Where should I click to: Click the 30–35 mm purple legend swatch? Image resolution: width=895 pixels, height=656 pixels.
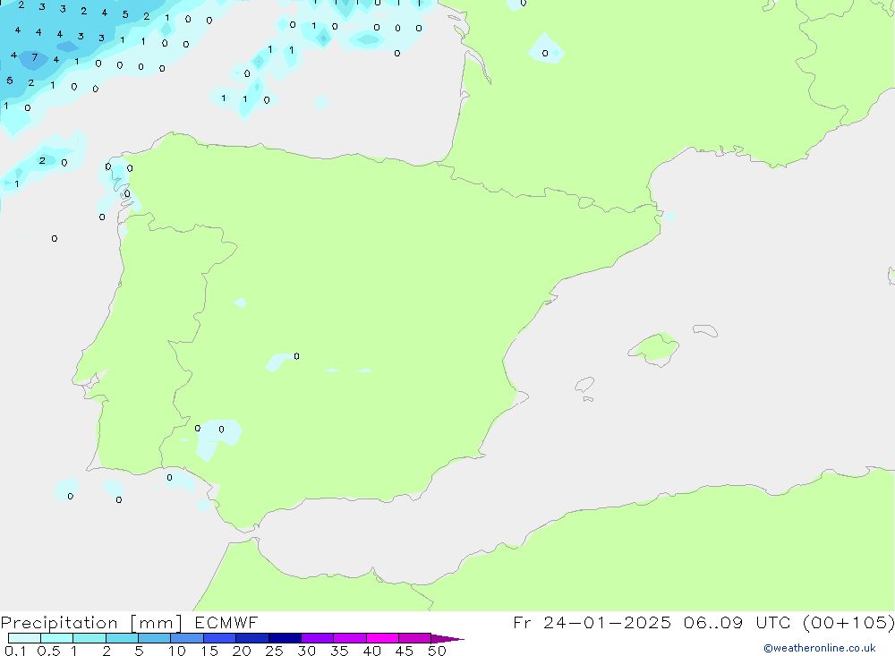(x=317, y=638)
